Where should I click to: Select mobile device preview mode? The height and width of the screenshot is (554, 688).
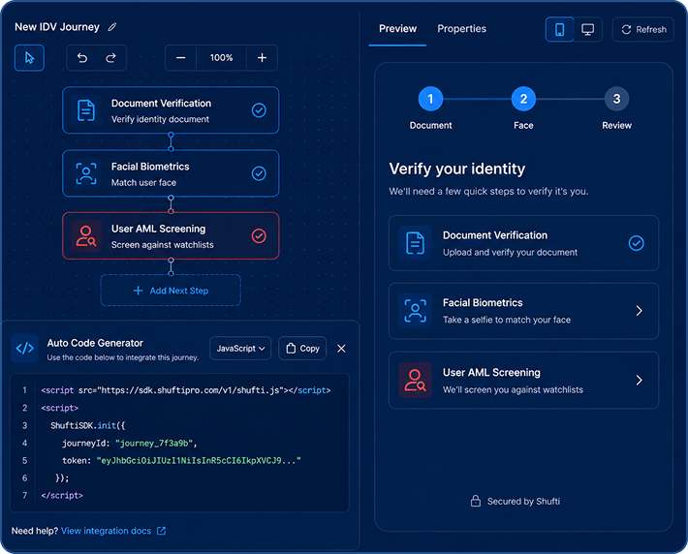pos(559,29)
